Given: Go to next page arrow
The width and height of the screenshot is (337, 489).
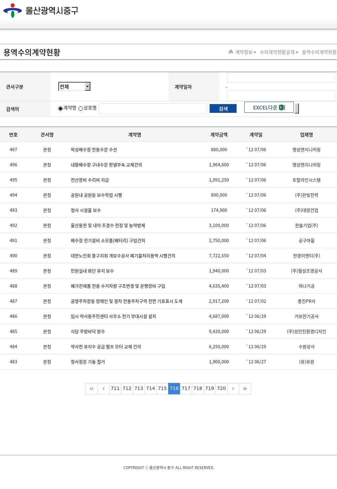Looking at the screenshot, I should (x=233, y=389).
